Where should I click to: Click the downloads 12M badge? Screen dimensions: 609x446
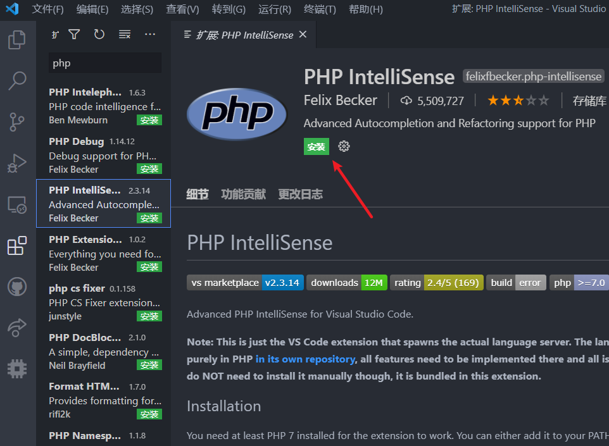point(347,283)
